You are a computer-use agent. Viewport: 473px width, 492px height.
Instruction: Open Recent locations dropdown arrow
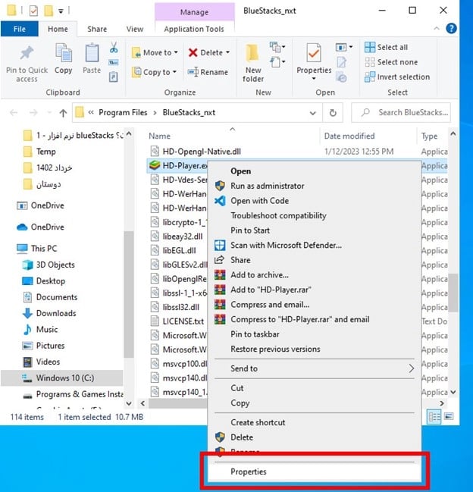pos(49,113)
